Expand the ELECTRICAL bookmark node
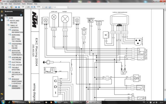166x104 pixels. click(9, 62)
